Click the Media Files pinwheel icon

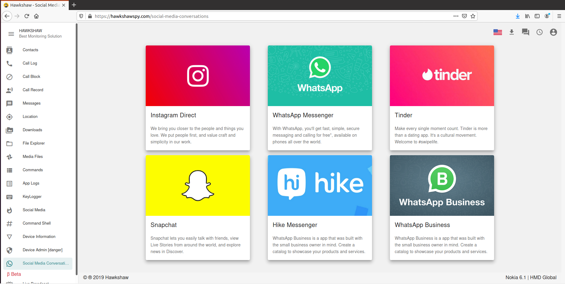[x=9, y=157]
